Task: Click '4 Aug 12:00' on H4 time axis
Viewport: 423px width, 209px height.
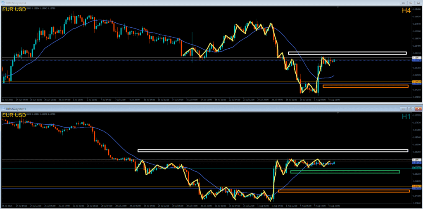Action: 334,100
